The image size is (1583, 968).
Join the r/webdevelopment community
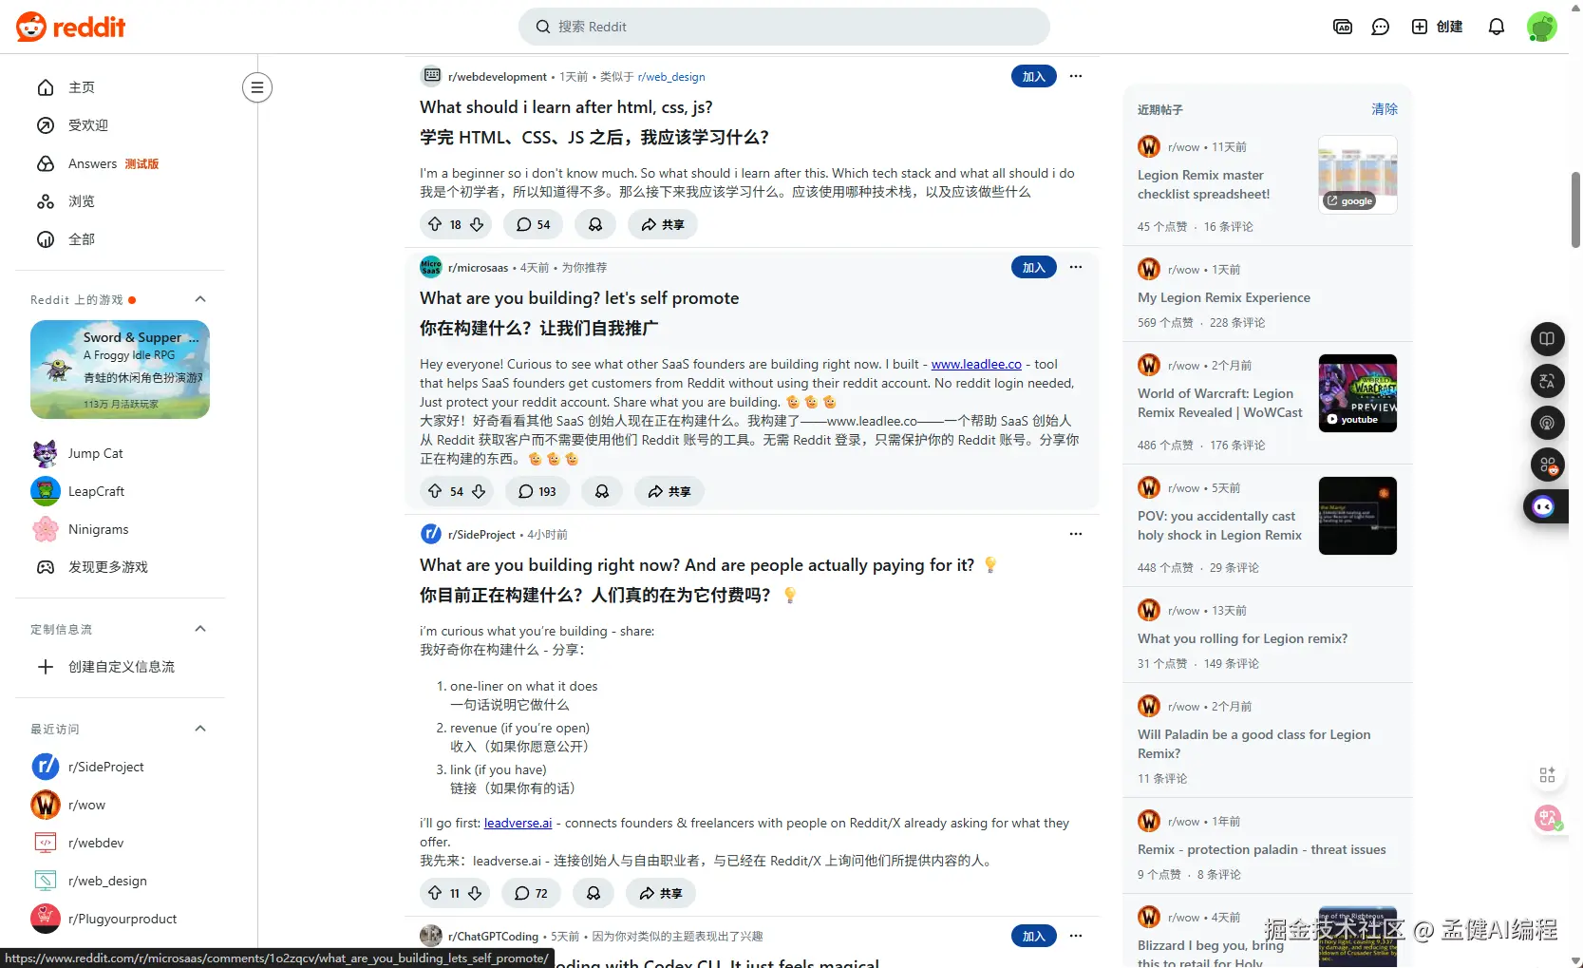pos(1034,77)
